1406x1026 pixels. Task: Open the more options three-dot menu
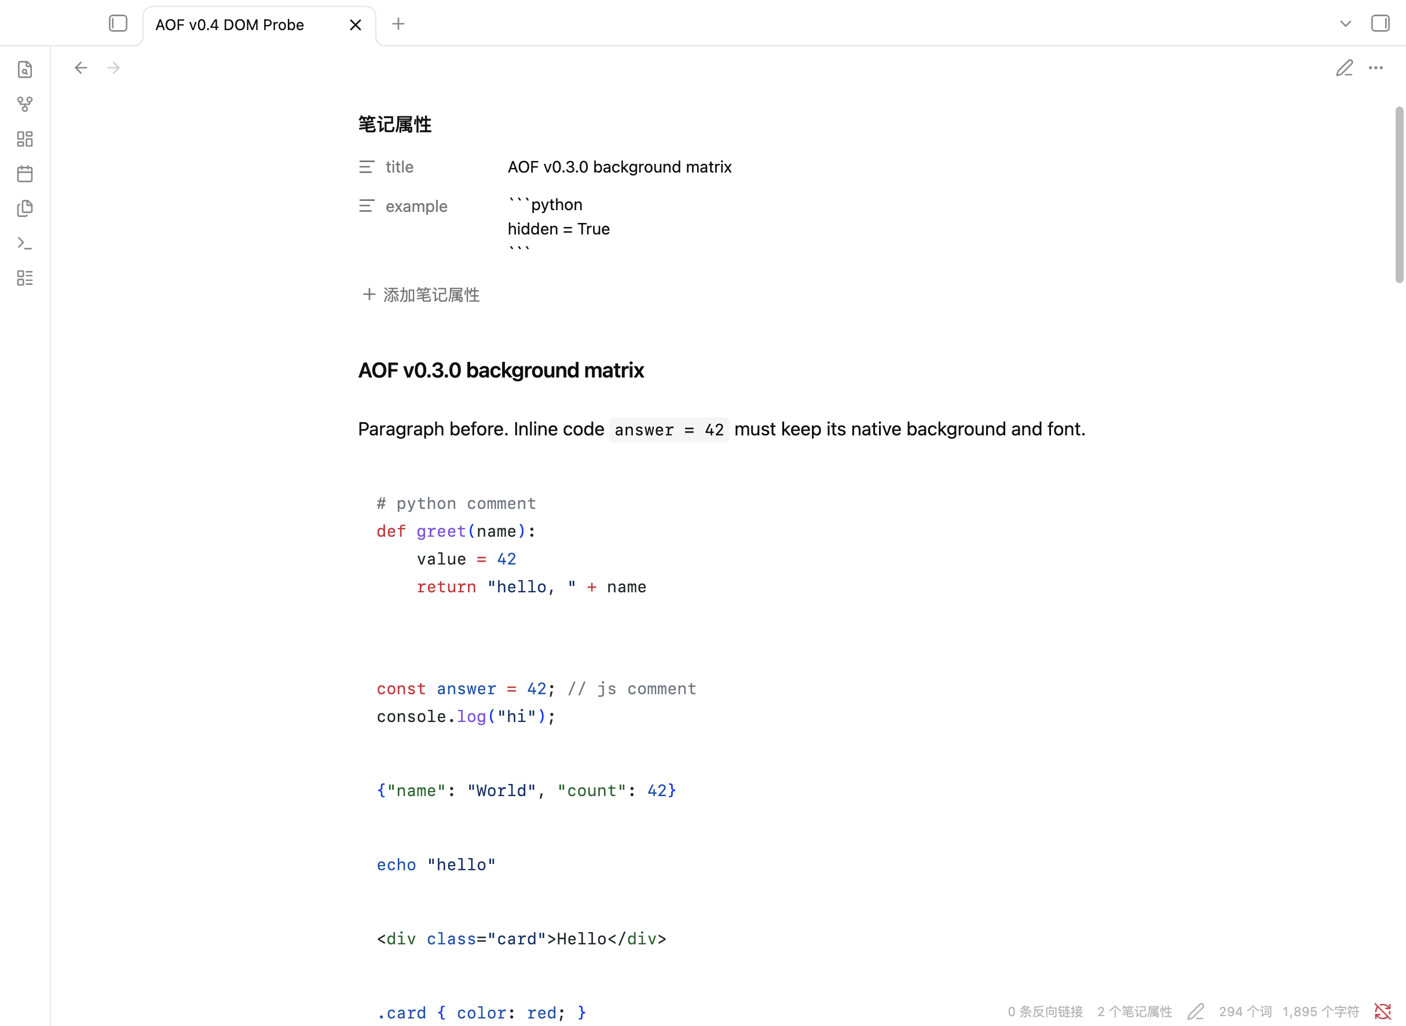[x=1375, y=68]
